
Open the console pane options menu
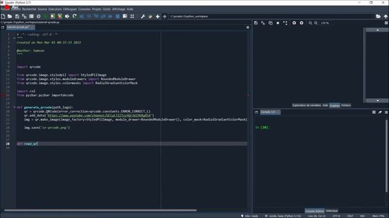click(387, 112)
